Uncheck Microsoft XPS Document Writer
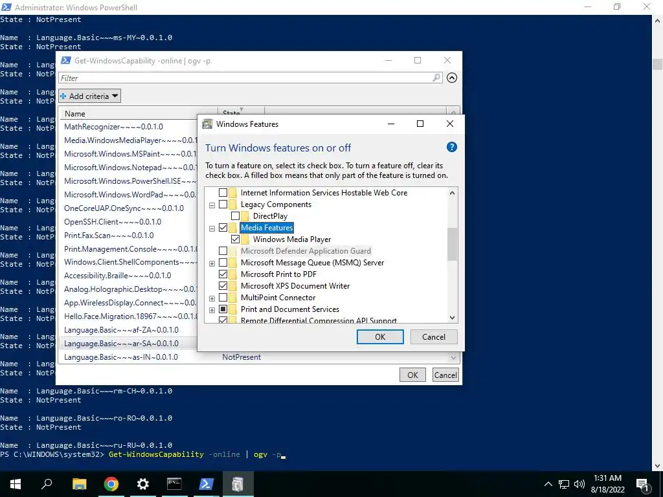 [x=223, y=285]
